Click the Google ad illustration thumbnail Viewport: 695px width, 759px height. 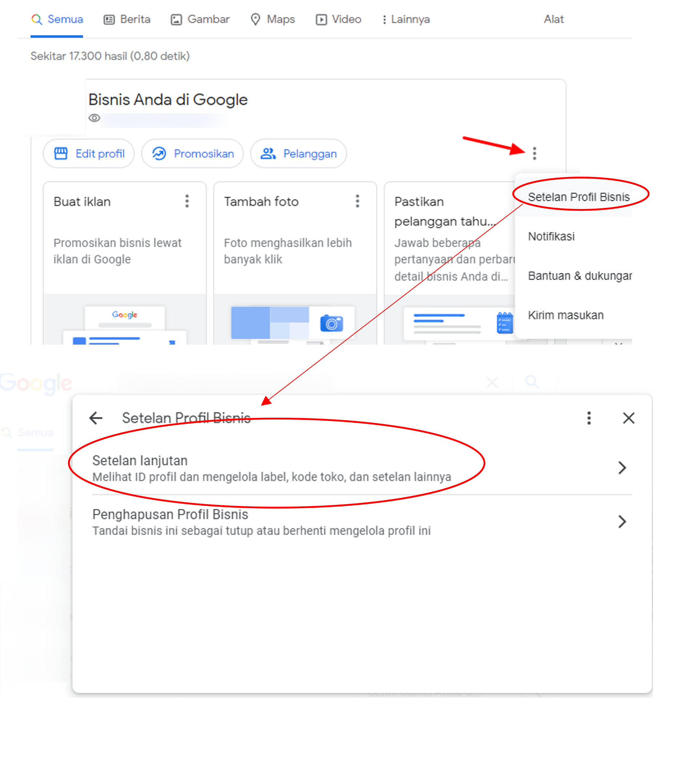125,325
